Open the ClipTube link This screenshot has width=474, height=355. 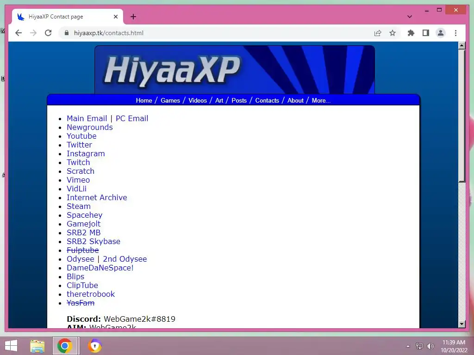(82, 285)
